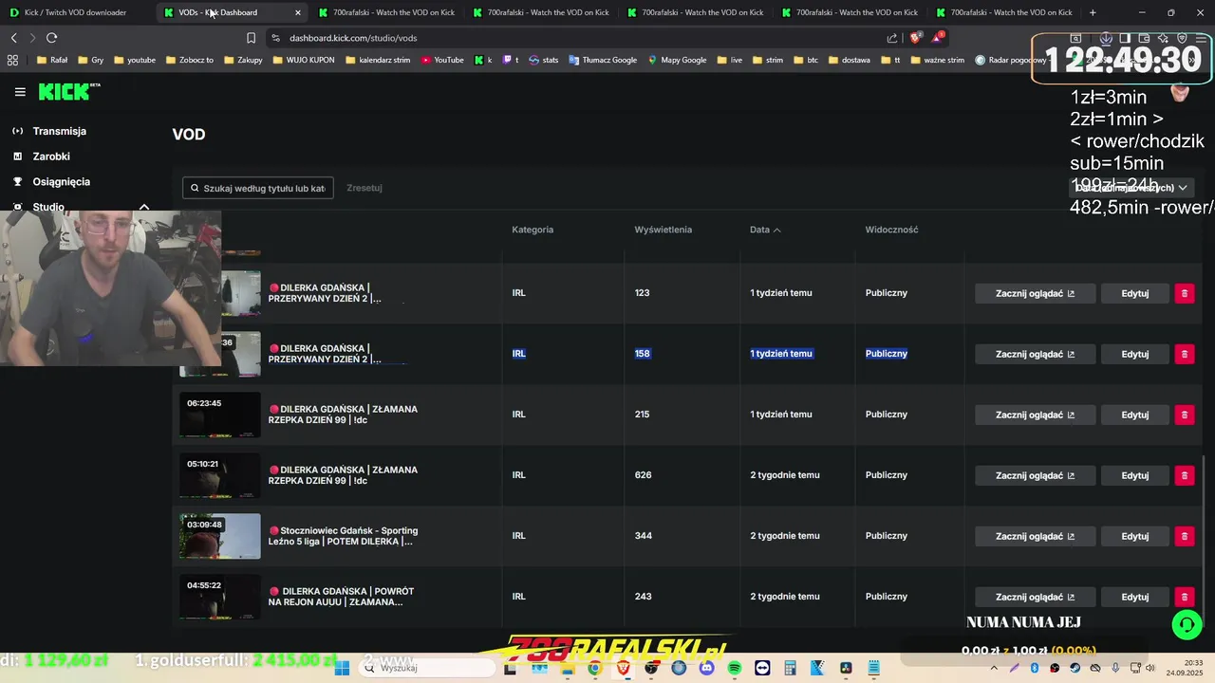Open DaVinci Resolve from the taskbar
This screenshot has width=1215, height=683.
coord(846,668)
